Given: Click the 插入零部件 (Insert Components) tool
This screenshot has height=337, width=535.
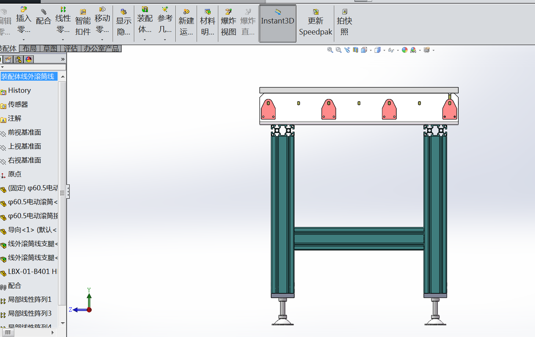Looking at the screenshot, I should (x=23, y=20).
